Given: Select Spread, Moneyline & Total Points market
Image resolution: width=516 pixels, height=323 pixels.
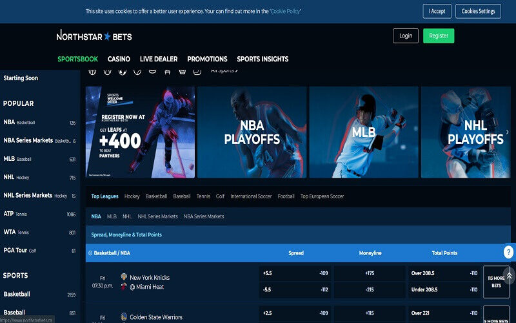Looking at the screenshot, I should click(126, 234).
